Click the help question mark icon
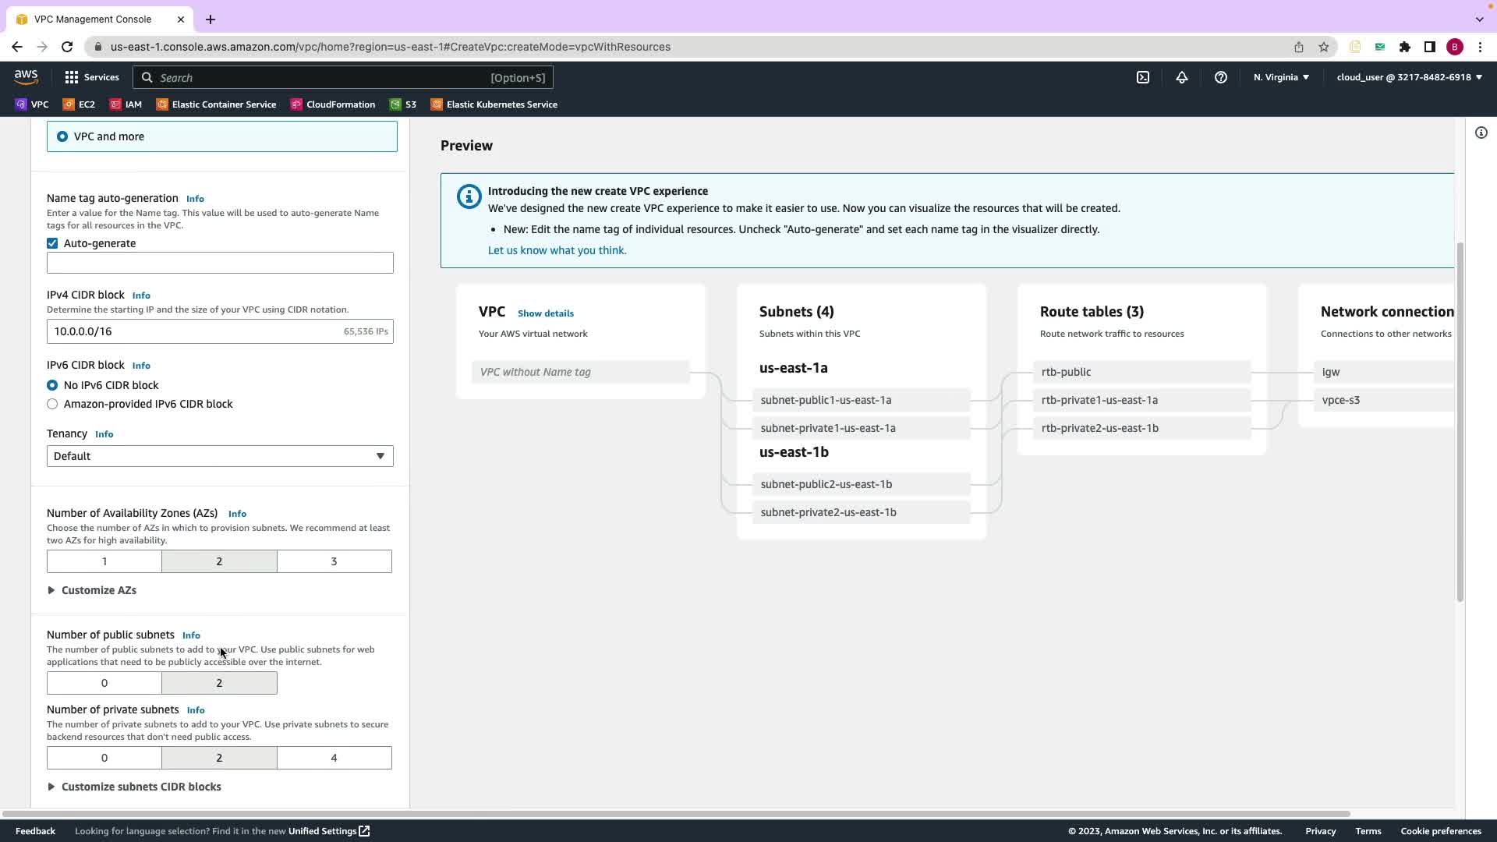1497x842 pixels. click(1221, 77)
